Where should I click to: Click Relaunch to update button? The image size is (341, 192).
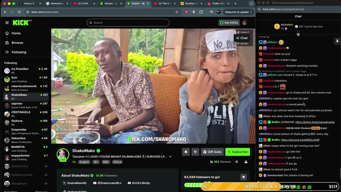click(239, 12)
